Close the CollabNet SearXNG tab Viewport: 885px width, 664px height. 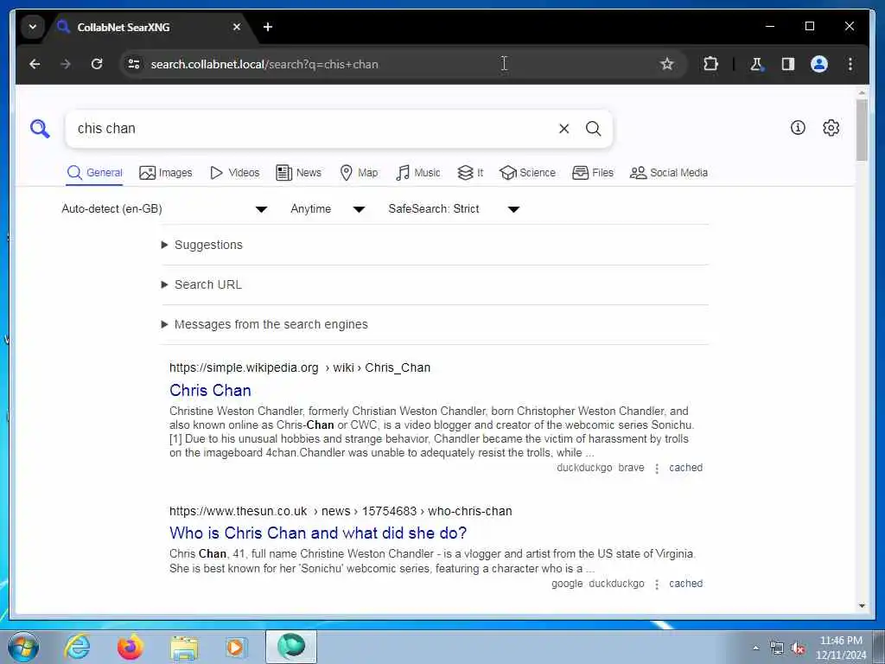click(x=237, y=27)
